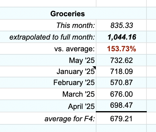Click the 679.21 average value cell
156x132 pixels.
(x=121, y=119)
